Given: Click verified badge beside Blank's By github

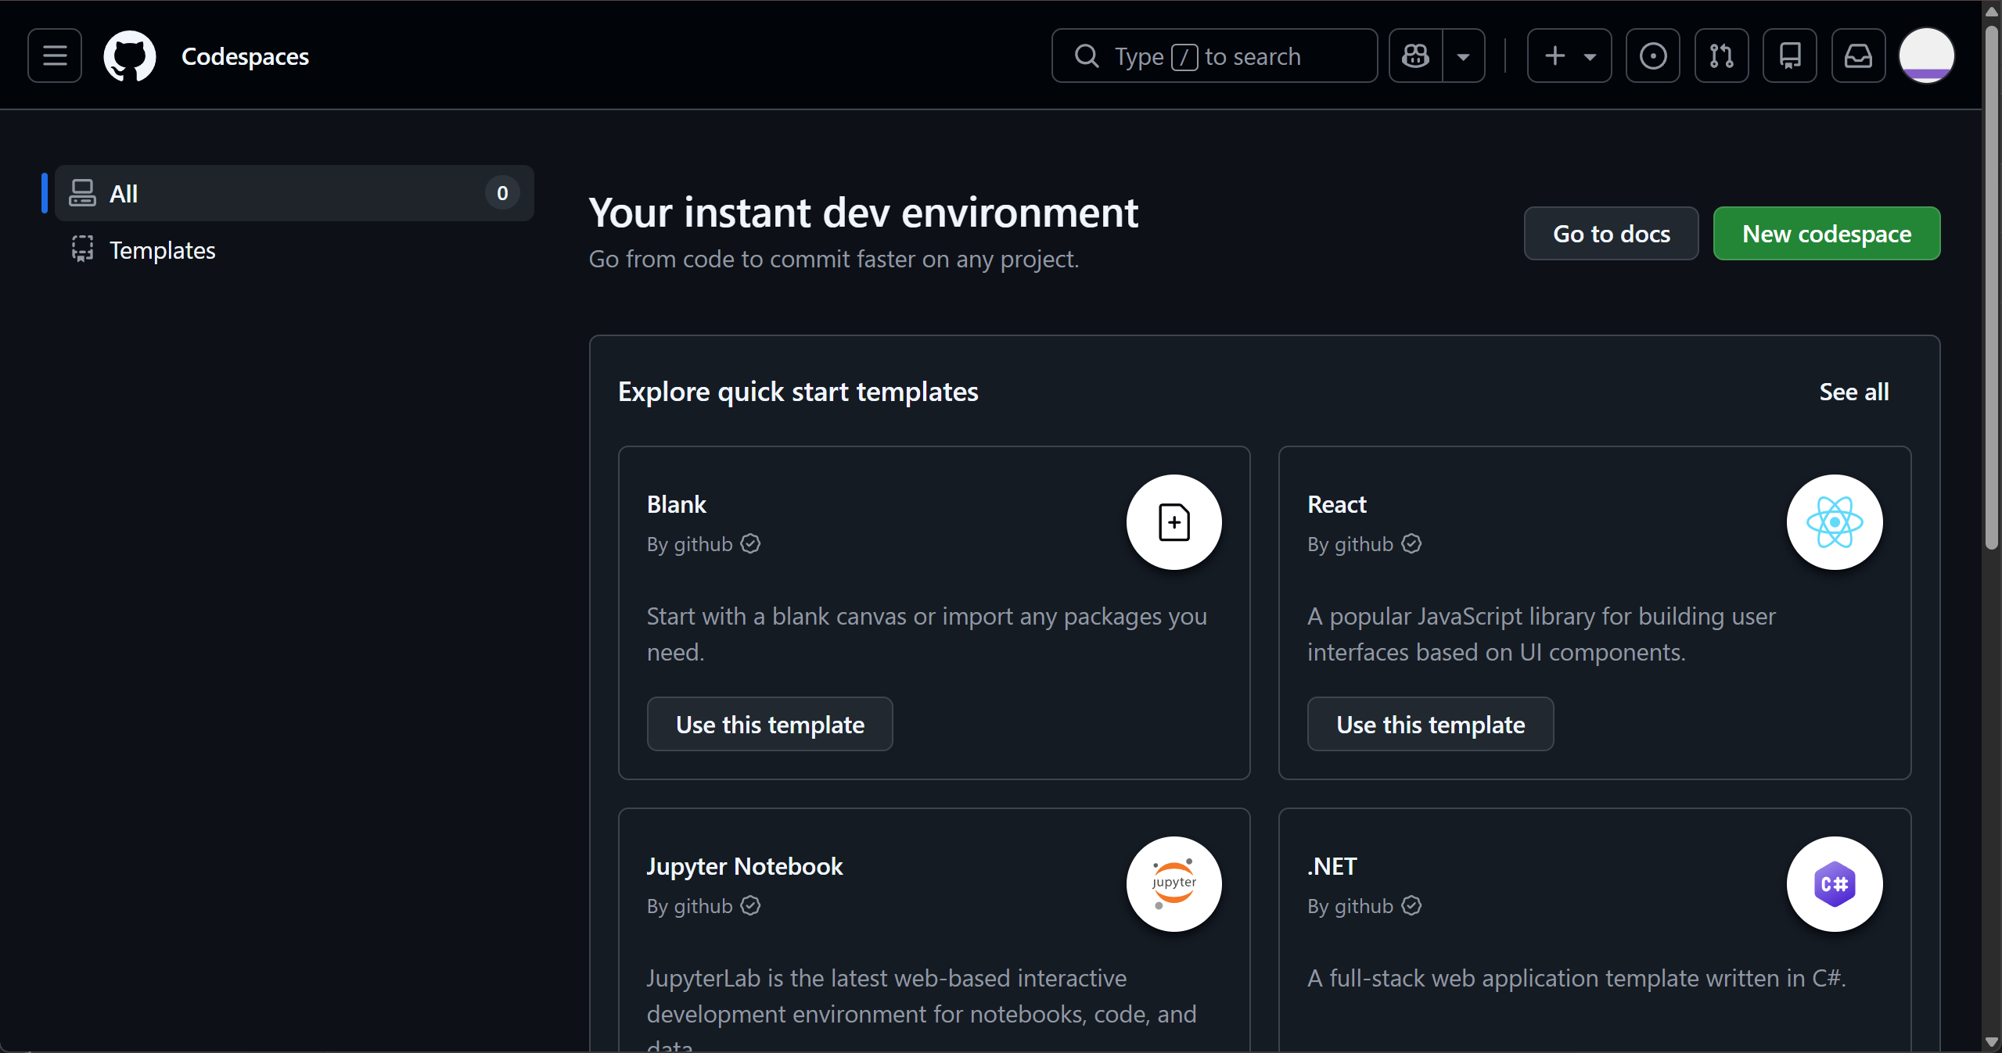Looking at the screenshot, I should (x=750, y=543).
